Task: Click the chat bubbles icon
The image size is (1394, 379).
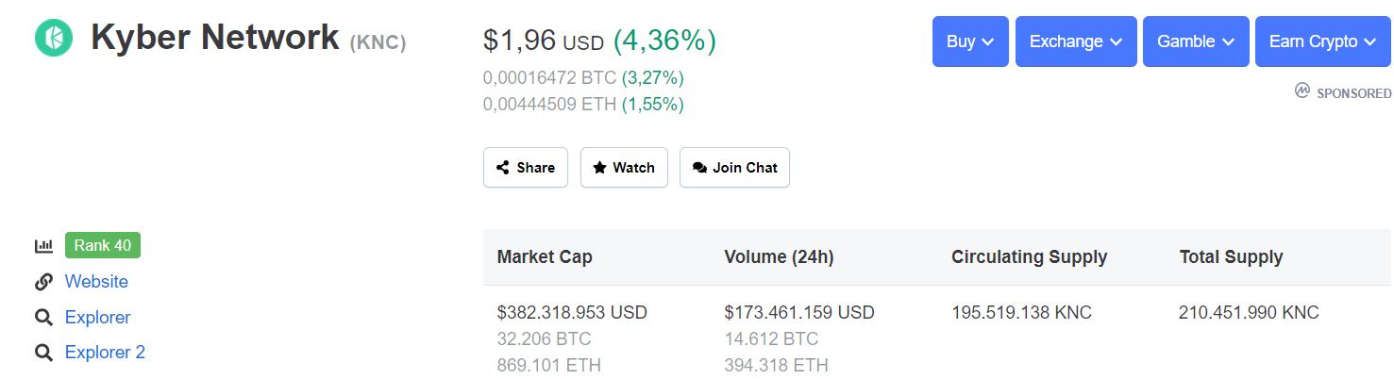Action: 699,168
